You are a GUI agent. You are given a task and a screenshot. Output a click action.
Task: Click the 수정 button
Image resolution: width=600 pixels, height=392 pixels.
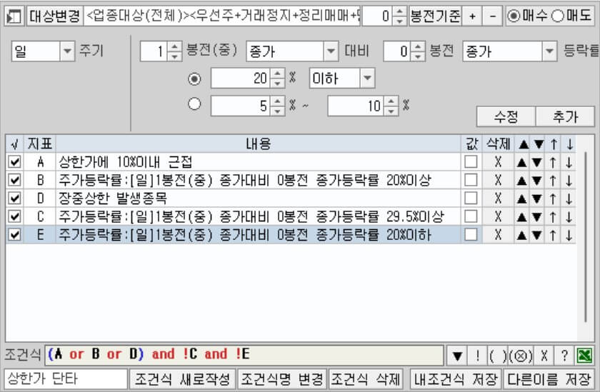click(506, 116)
